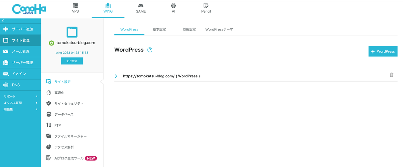Switch to the 基本設定 tab

(159, 29)
